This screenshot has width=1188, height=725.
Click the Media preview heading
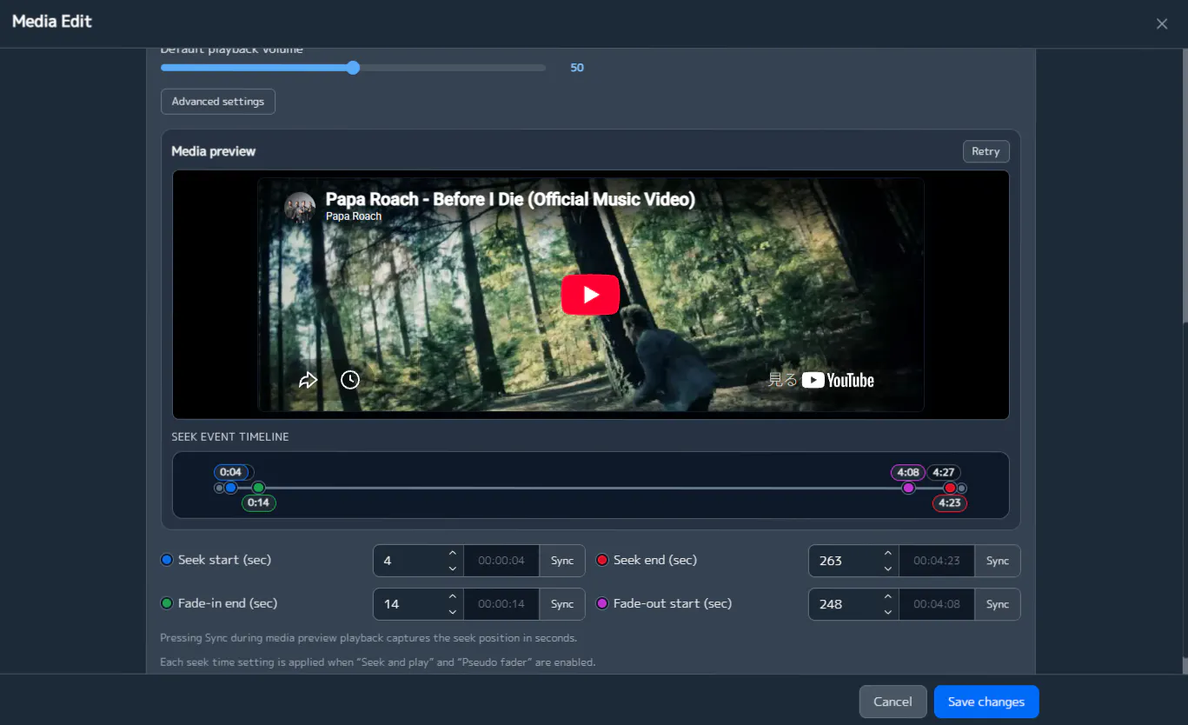tap(214, 151)
